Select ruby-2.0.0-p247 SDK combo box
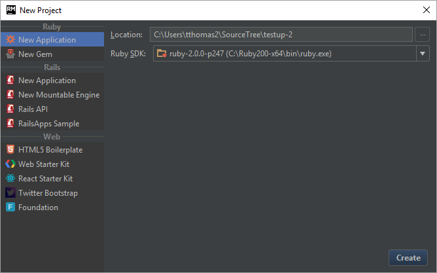The height and width of the screenshot is (273, 437). coord(283,53)
